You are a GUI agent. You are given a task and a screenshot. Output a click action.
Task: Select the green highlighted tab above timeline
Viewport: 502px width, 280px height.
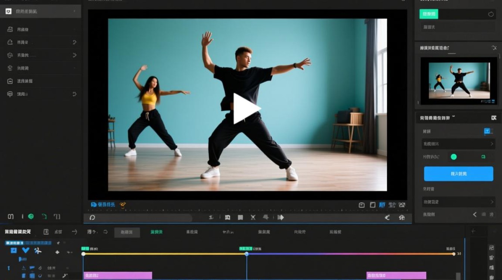(157, 232)
